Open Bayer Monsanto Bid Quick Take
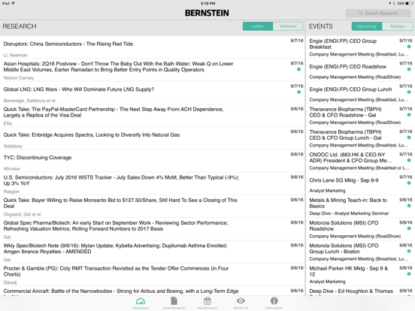Viewport: 415px width, 311px height. pos(152,207)
